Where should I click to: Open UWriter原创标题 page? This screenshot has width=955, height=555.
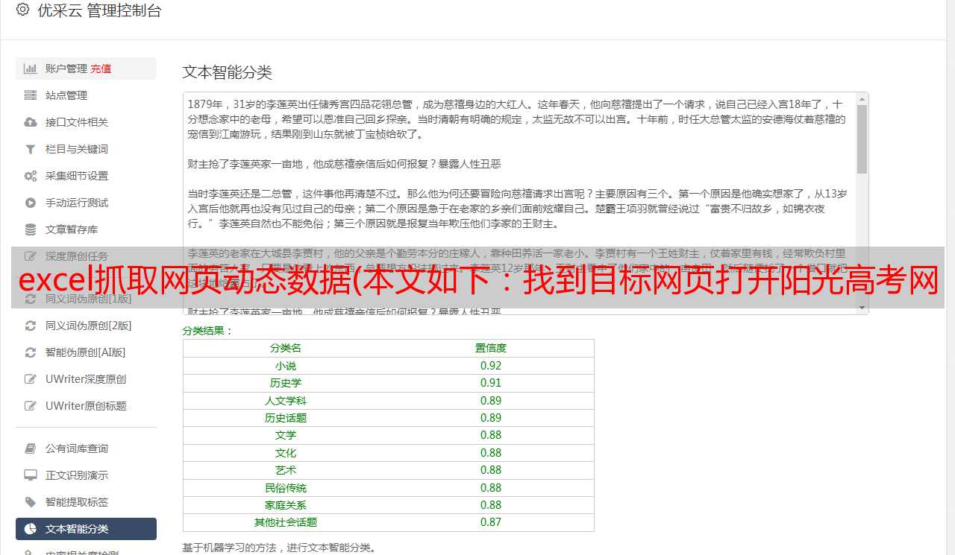pos(86,406)
